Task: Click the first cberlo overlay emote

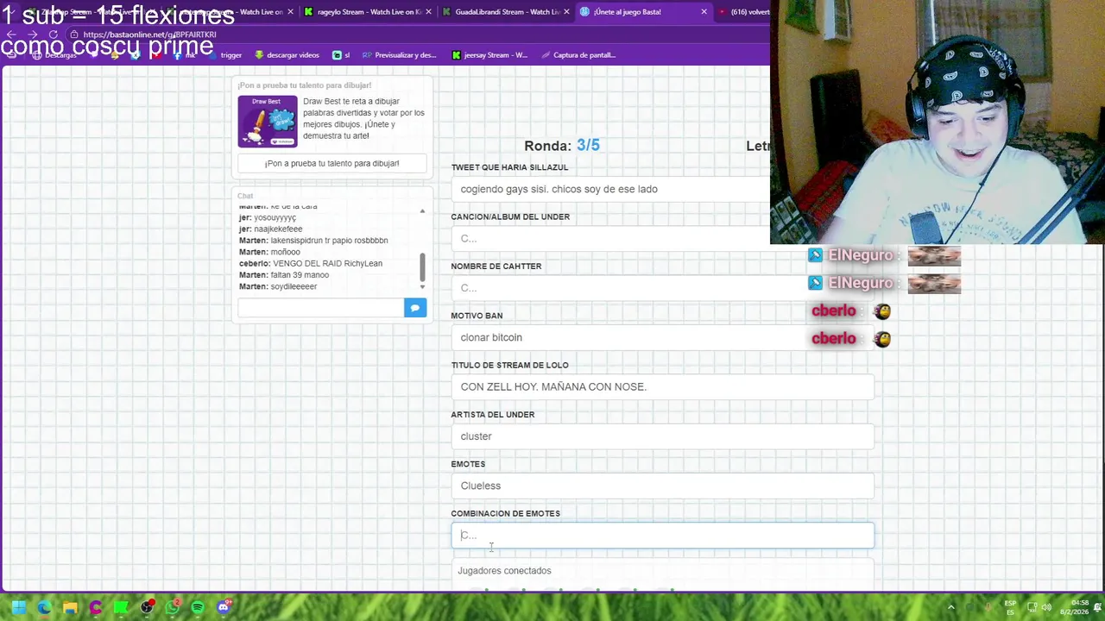Action: (x=881, y=311)
